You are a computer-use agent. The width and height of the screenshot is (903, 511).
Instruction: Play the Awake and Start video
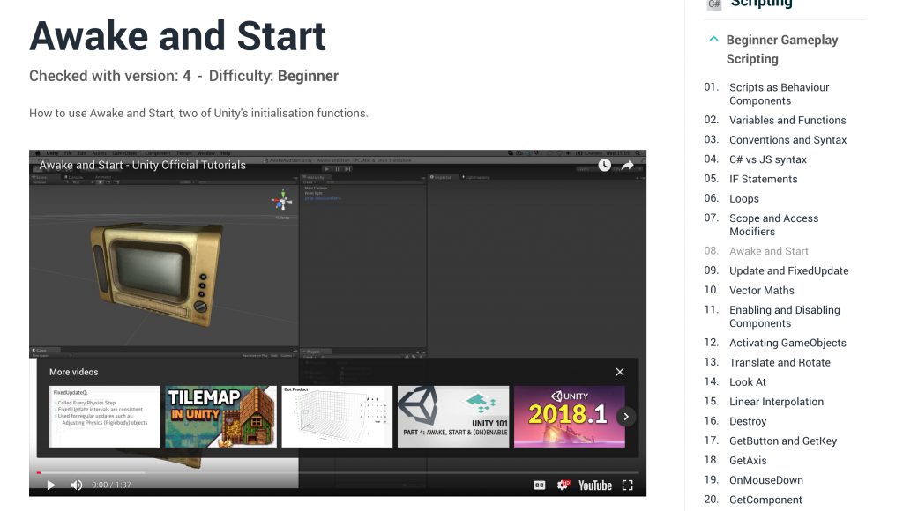coord(50,485)
